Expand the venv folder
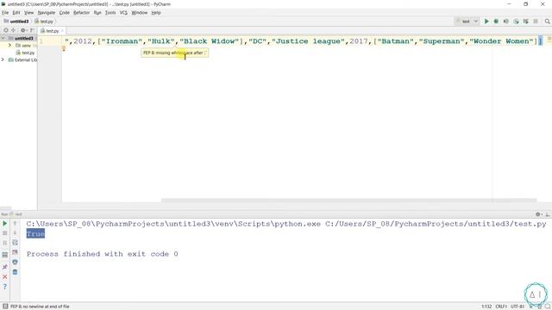This screenshot has width=552, height=310. pyautogui.click(x=9, y=46)
